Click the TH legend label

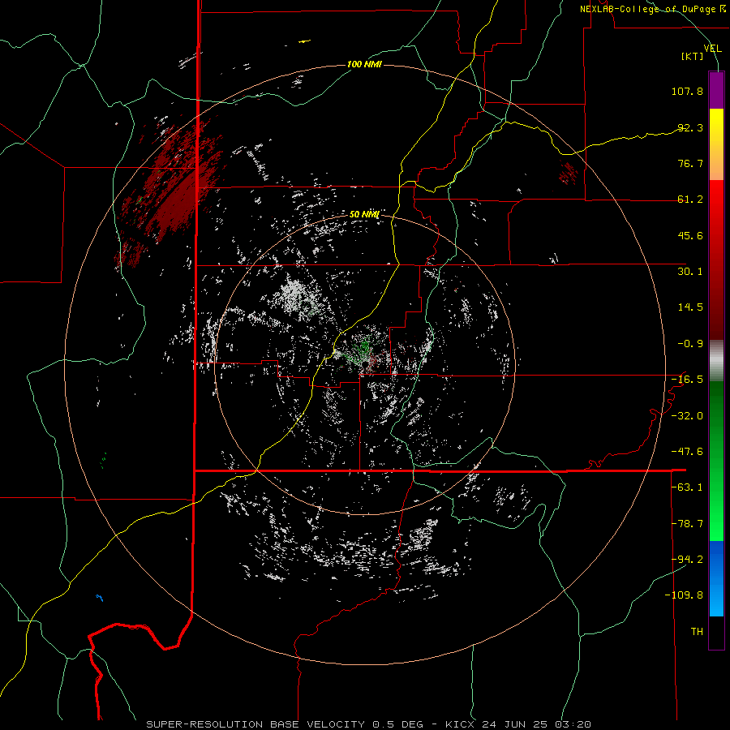[x=697, y=632]
